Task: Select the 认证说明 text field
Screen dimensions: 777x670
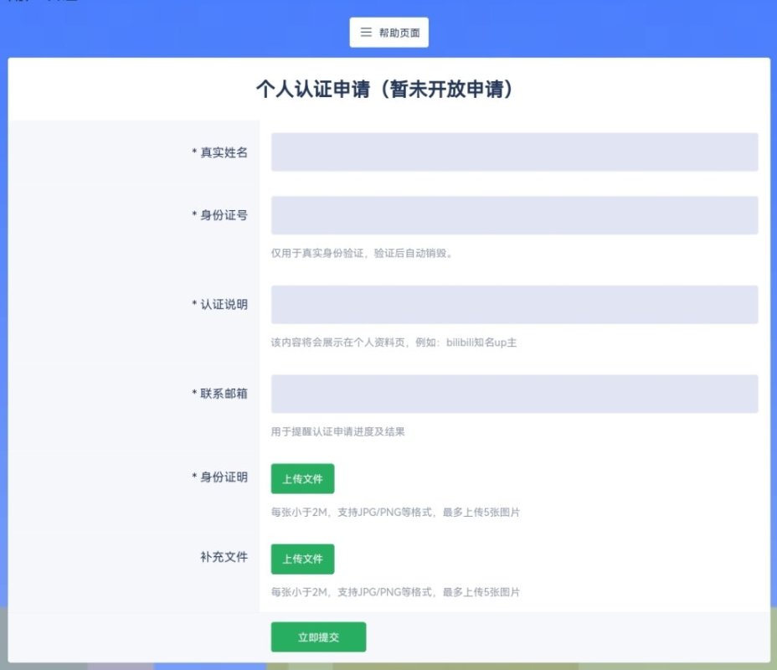Action: (x=514, y=305)
